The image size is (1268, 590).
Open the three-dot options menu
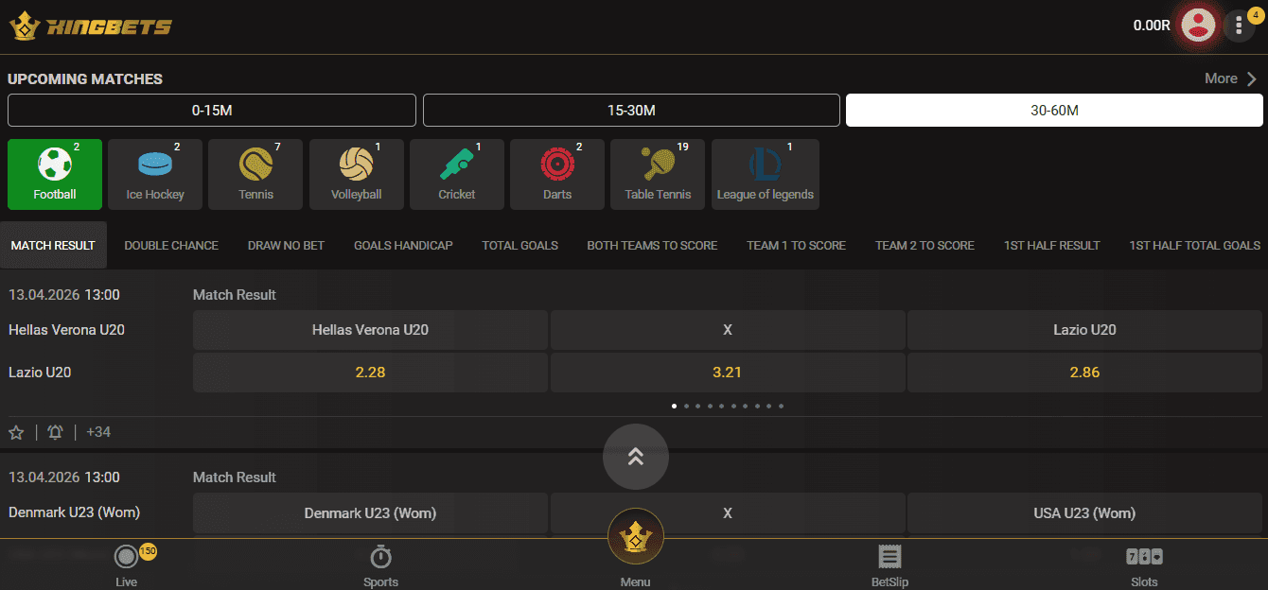pyautogui.click(x=1240, y=26)
